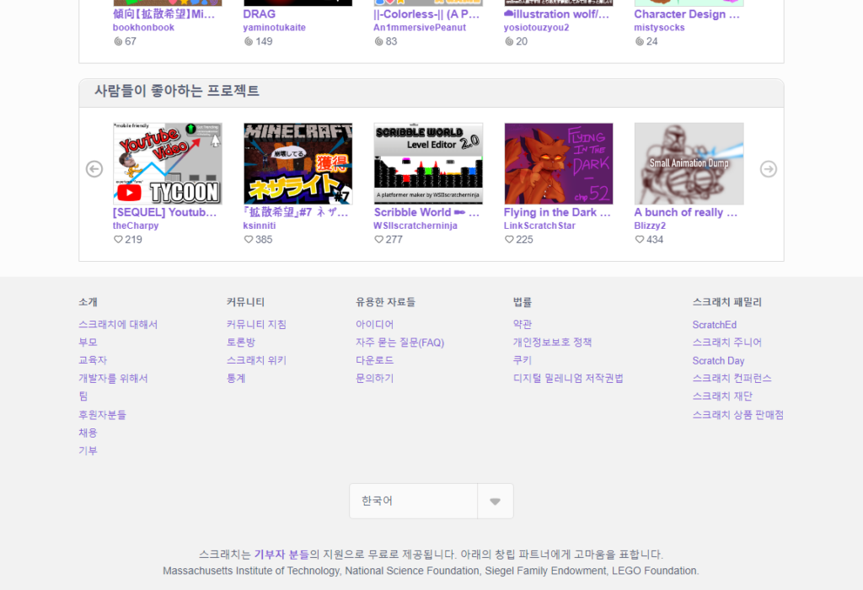
Task: Click the 기부자 분들 link
Action: 281,555
